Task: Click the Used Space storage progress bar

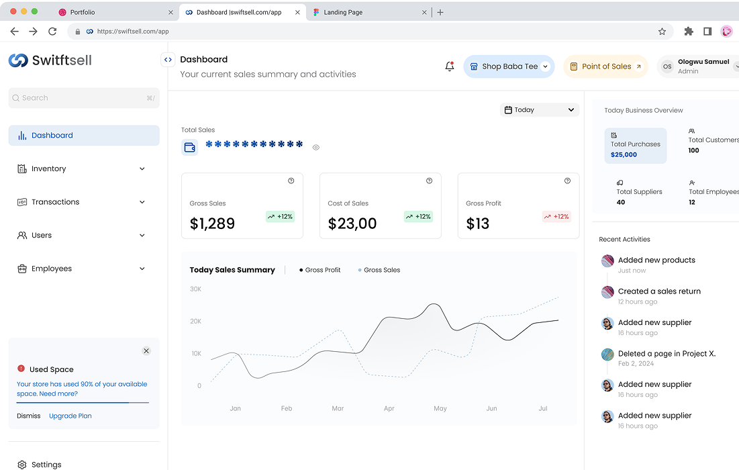Action: (83, 403)
